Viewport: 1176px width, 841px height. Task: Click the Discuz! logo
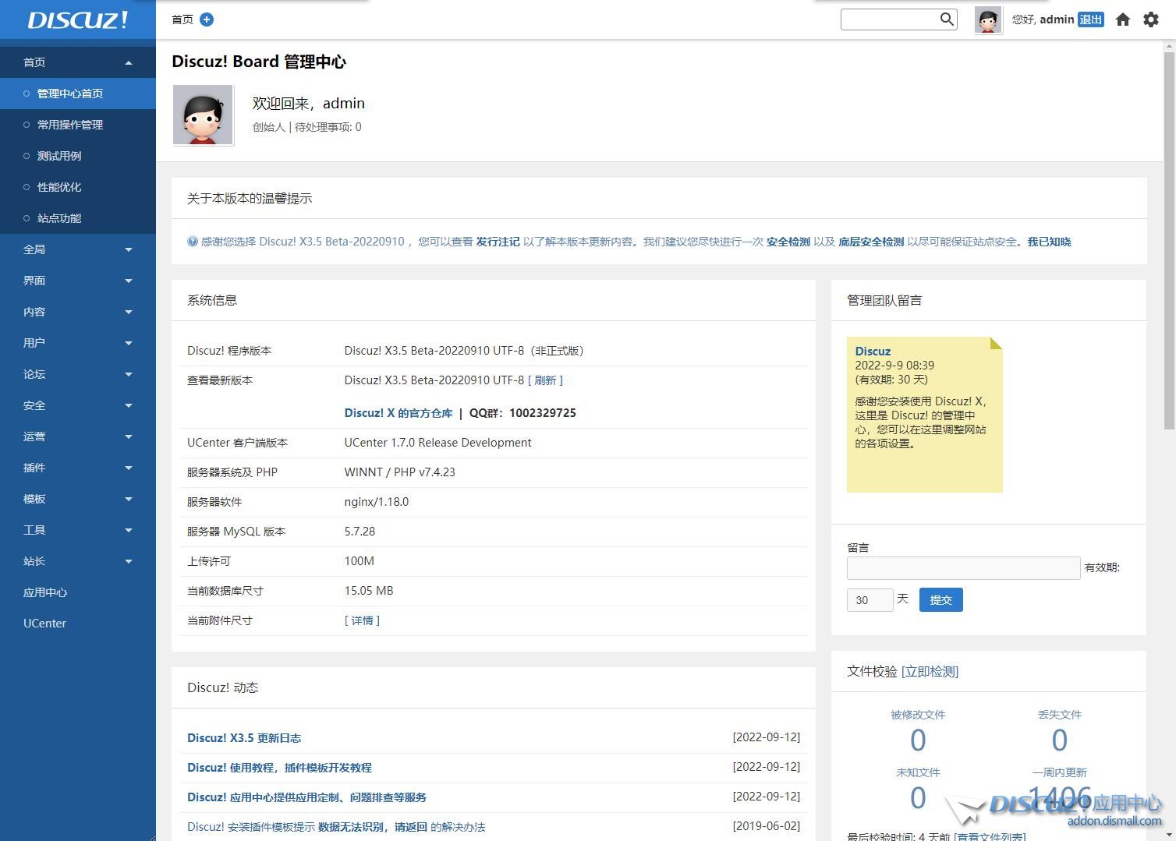pyautogui.click(x=77, y=19)
